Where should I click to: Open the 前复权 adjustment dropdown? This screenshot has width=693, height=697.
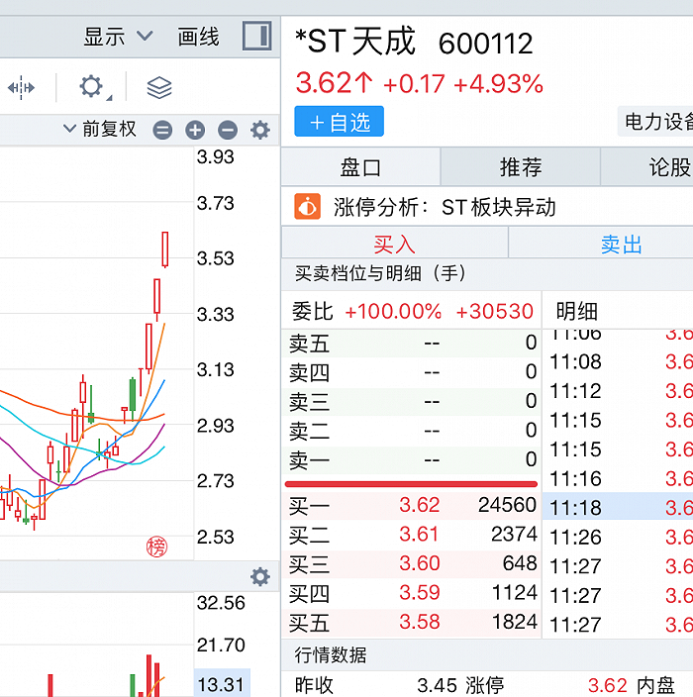[x=99, y=130]
